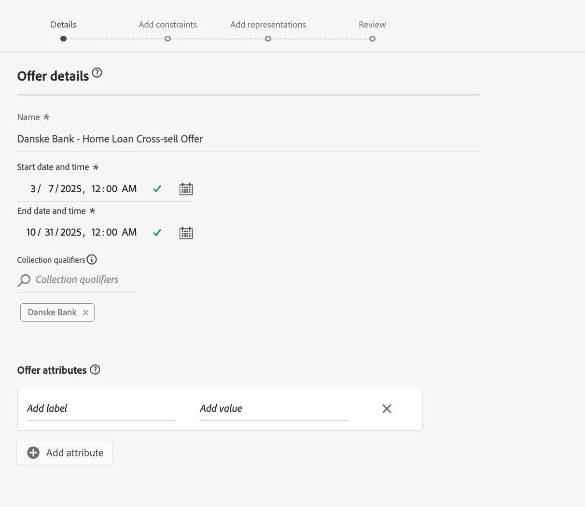Click the End date and time label
Image resolution: width=585 pixels, height=507 pixels.
click(52, 211)
